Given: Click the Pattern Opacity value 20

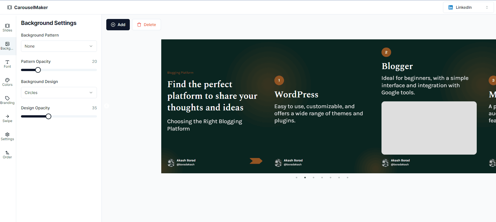Looking at the screenshot, I should (94, 61).
